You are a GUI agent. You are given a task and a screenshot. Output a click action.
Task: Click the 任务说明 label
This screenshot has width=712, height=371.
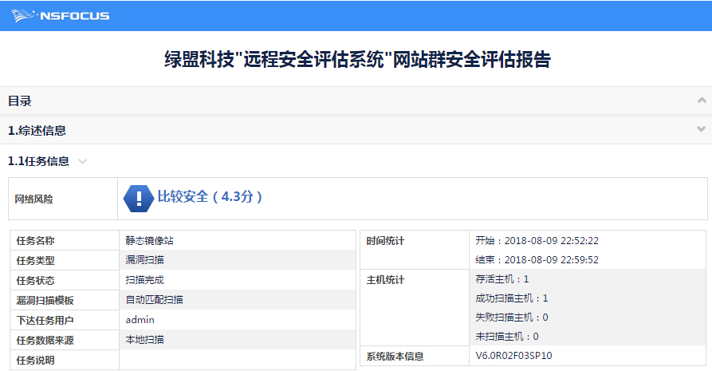click(35, 361)
